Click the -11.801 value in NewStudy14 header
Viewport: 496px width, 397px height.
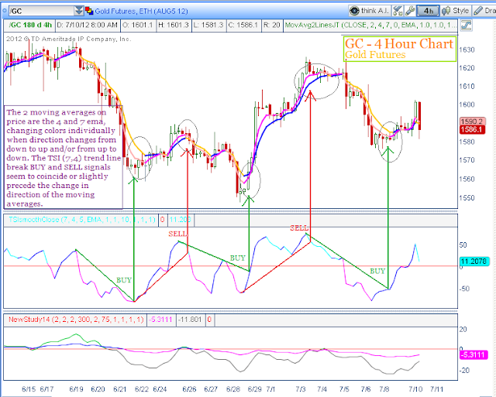pos(190,320)
